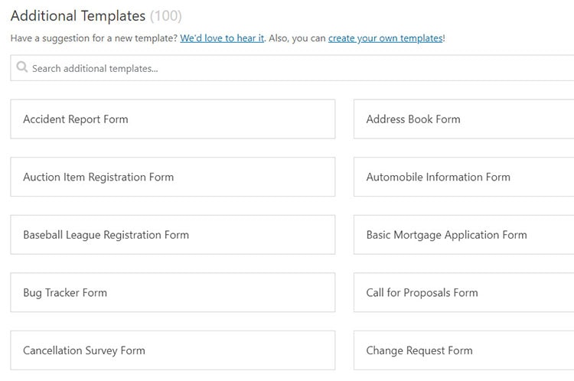Click the "Bug Tracker Form" title text

(x=65, y=292)
